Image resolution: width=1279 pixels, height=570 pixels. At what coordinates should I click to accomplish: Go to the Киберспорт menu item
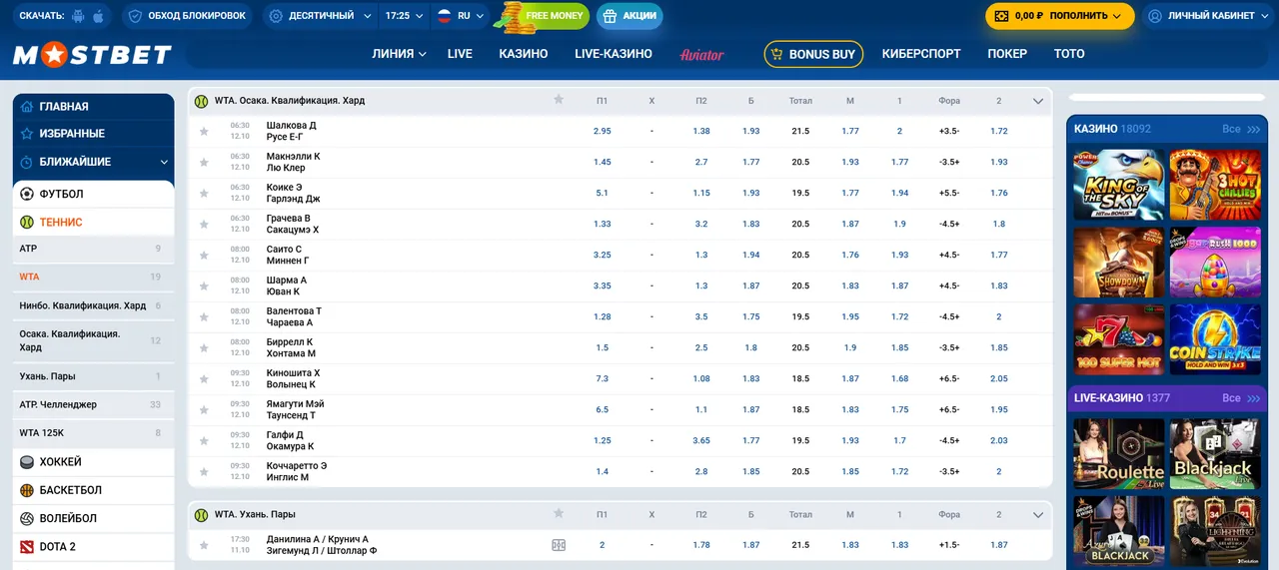[x=920, y=54]
